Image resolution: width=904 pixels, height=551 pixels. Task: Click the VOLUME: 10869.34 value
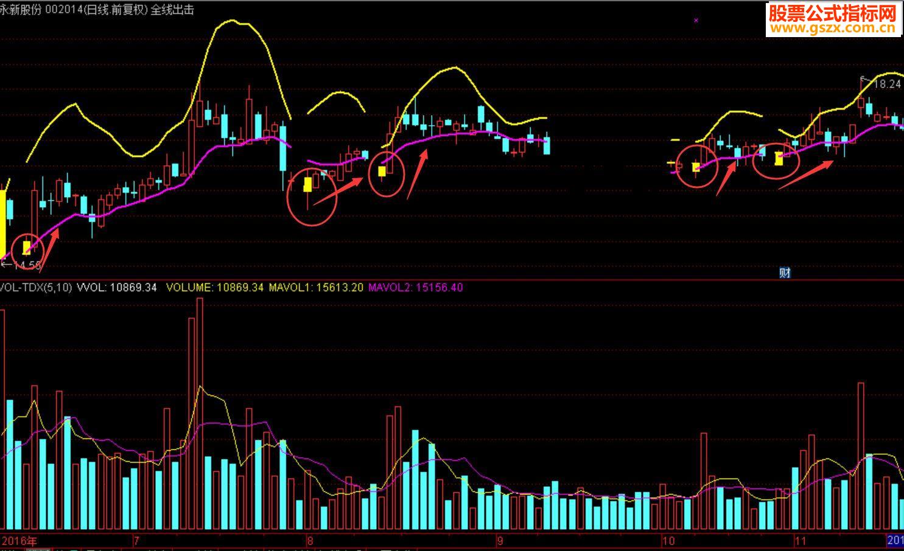pos(215,287)
